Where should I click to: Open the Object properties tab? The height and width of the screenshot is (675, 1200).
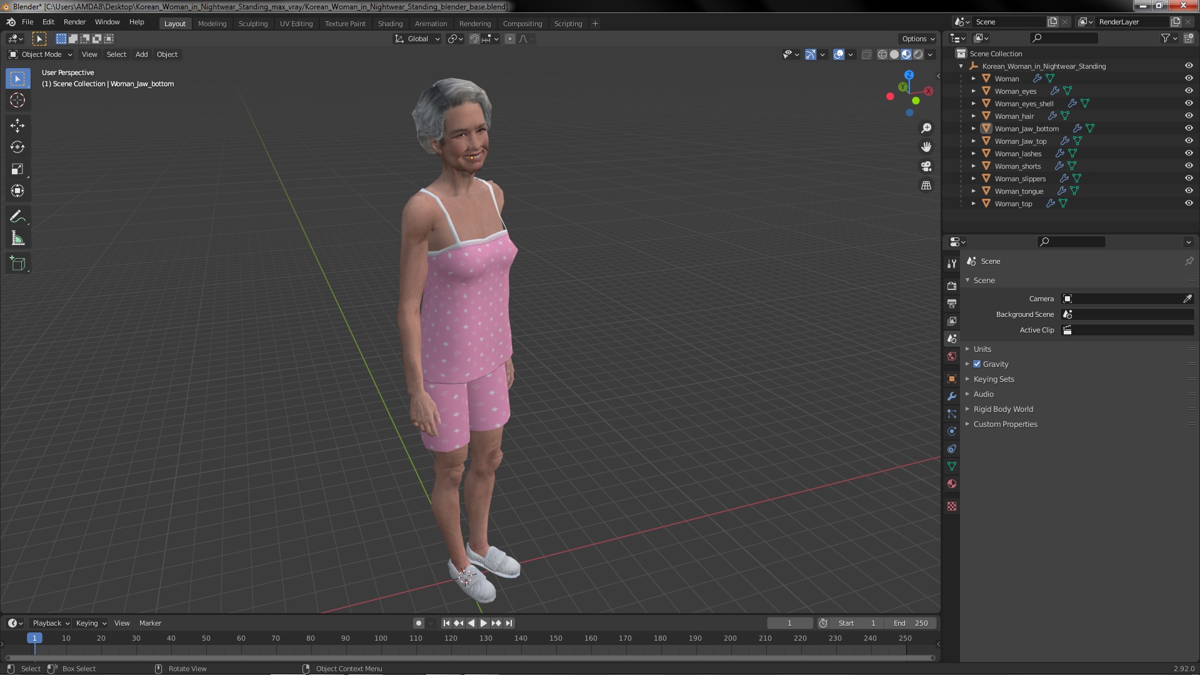(x=952, y=379)
